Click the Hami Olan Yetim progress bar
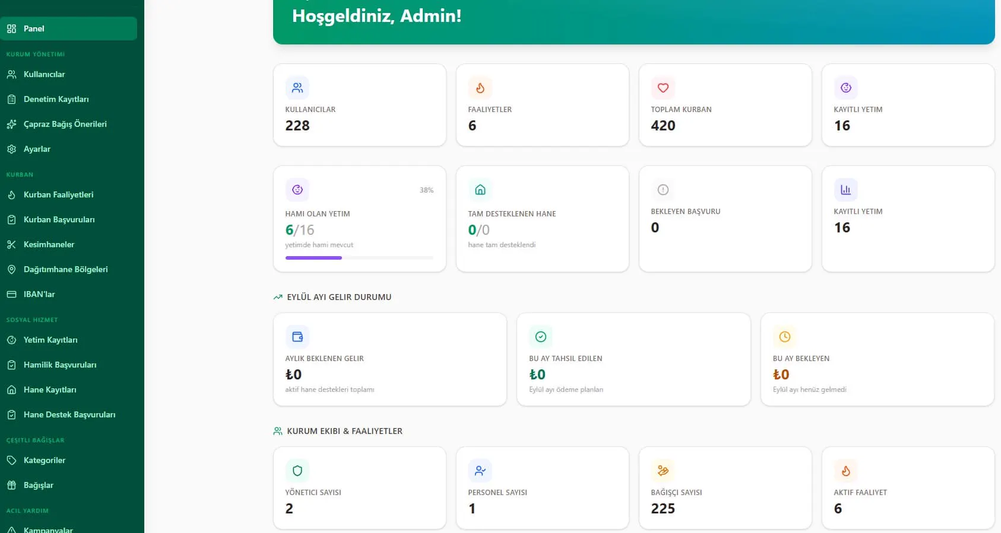The image size is (1001, 533). [359, 258]
